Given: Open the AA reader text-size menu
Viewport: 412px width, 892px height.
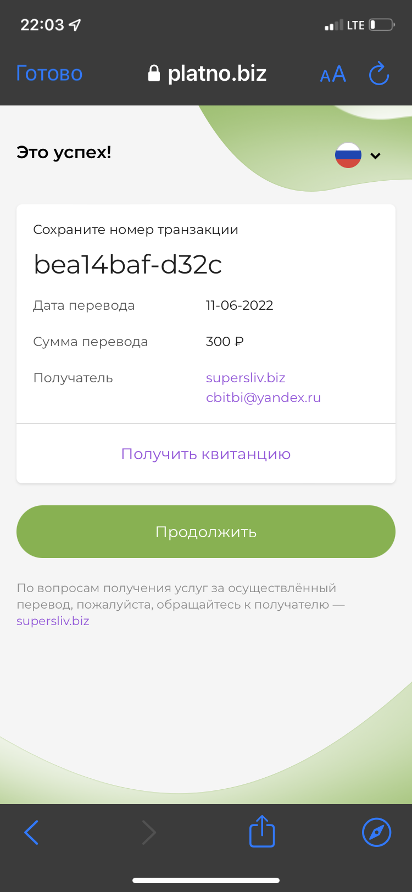Looking at the screenshot, I should [x=333, y=74].
